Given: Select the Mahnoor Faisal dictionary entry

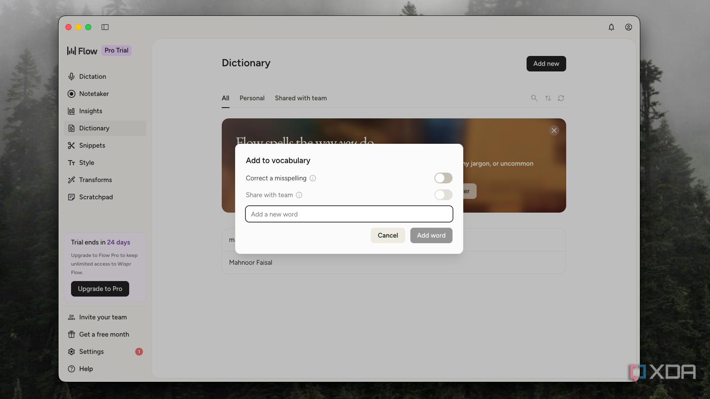Looking at the screenshot, I should (394, 263).
